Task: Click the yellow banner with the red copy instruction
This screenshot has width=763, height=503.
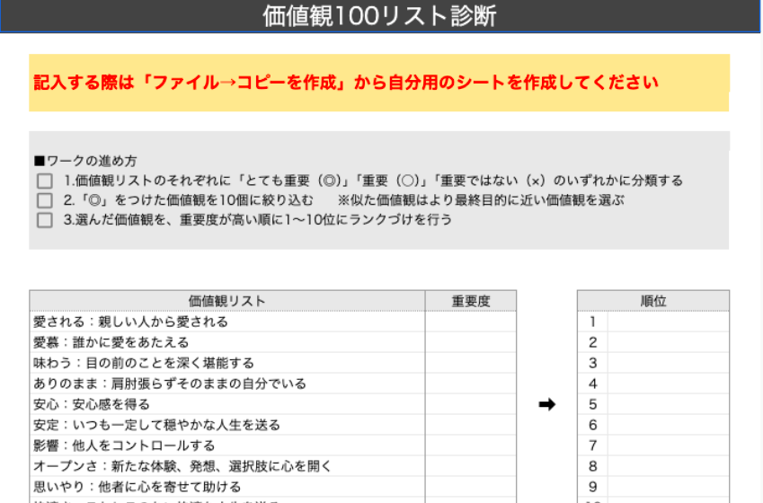Action: [378, 83]
